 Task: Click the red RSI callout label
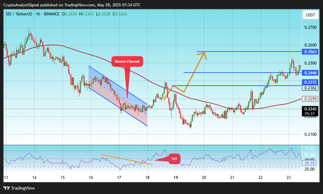pos(174,159)
